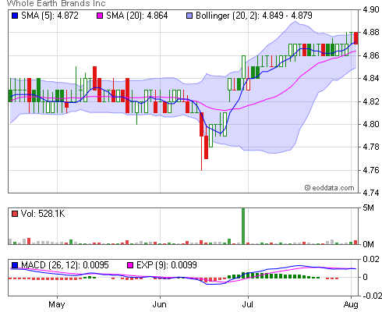Click the last red candlestick near 4.88

pos(356,38)
